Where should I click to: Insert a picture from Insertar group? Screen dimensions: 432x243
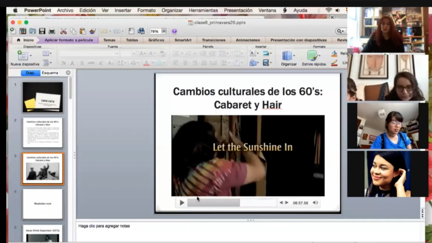pyautogui.click(x=266, y=53)
